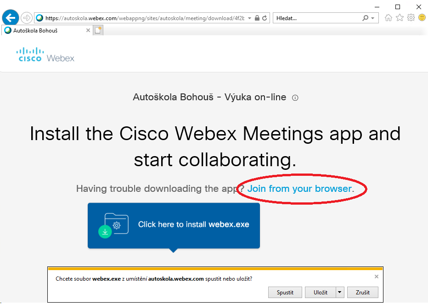Click the info icon next to Výuka on-line
The image size is (428, 304).
pyautogui.click(x=295, y=98)
